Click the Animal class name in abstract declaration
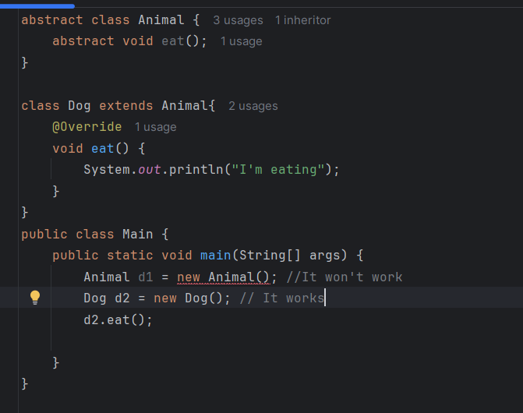 161,20
